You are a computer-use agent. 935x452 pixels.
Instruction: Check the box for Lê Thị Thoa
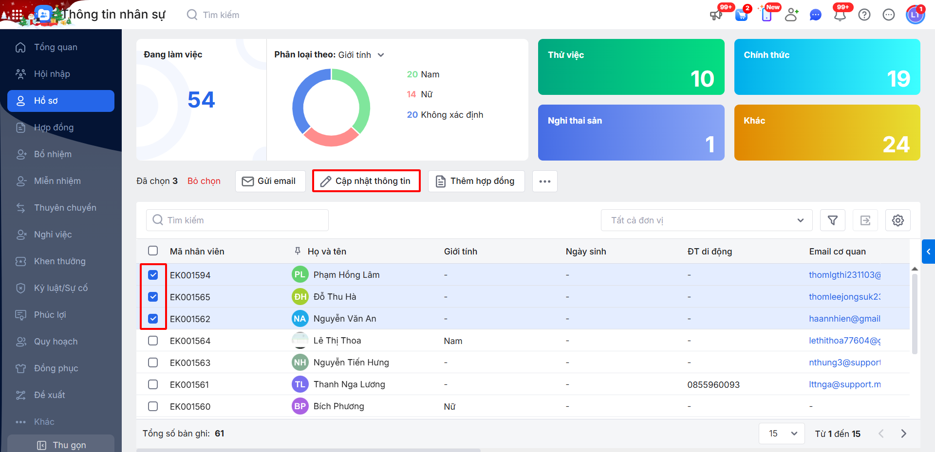(153, 341)
